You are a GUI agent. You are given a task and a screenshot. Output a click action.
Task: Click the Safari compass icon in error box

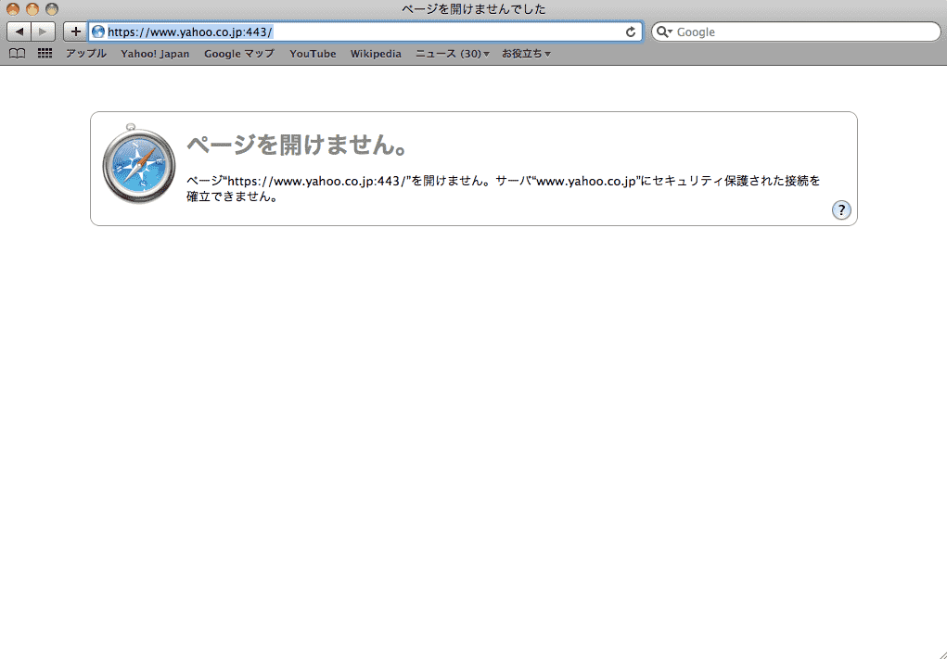(139, 163)
